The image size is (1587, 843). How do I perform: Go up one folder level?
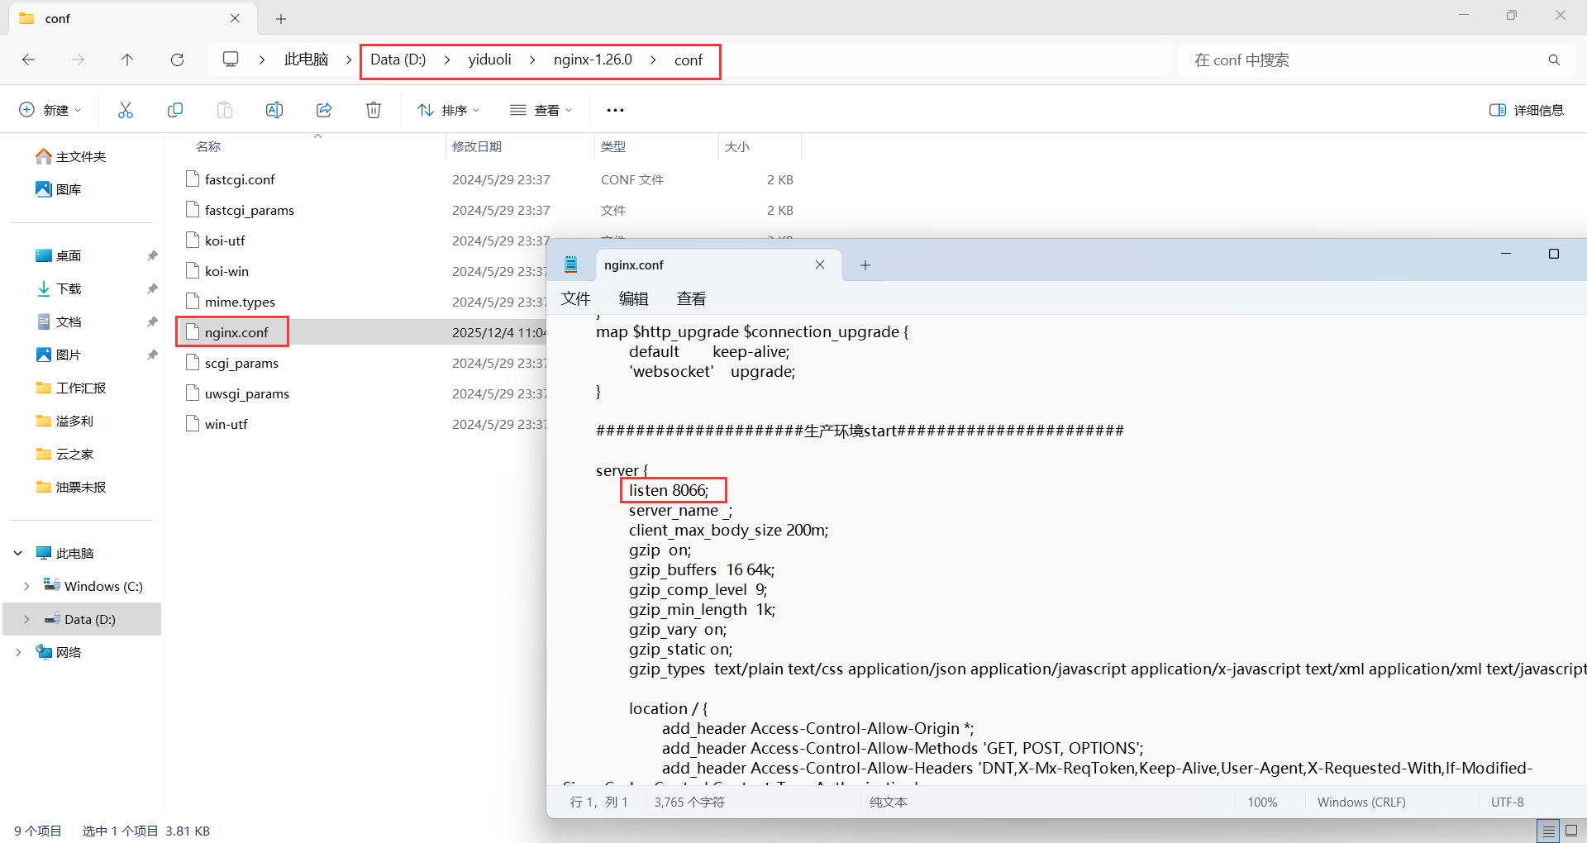[x=127, y=60]
